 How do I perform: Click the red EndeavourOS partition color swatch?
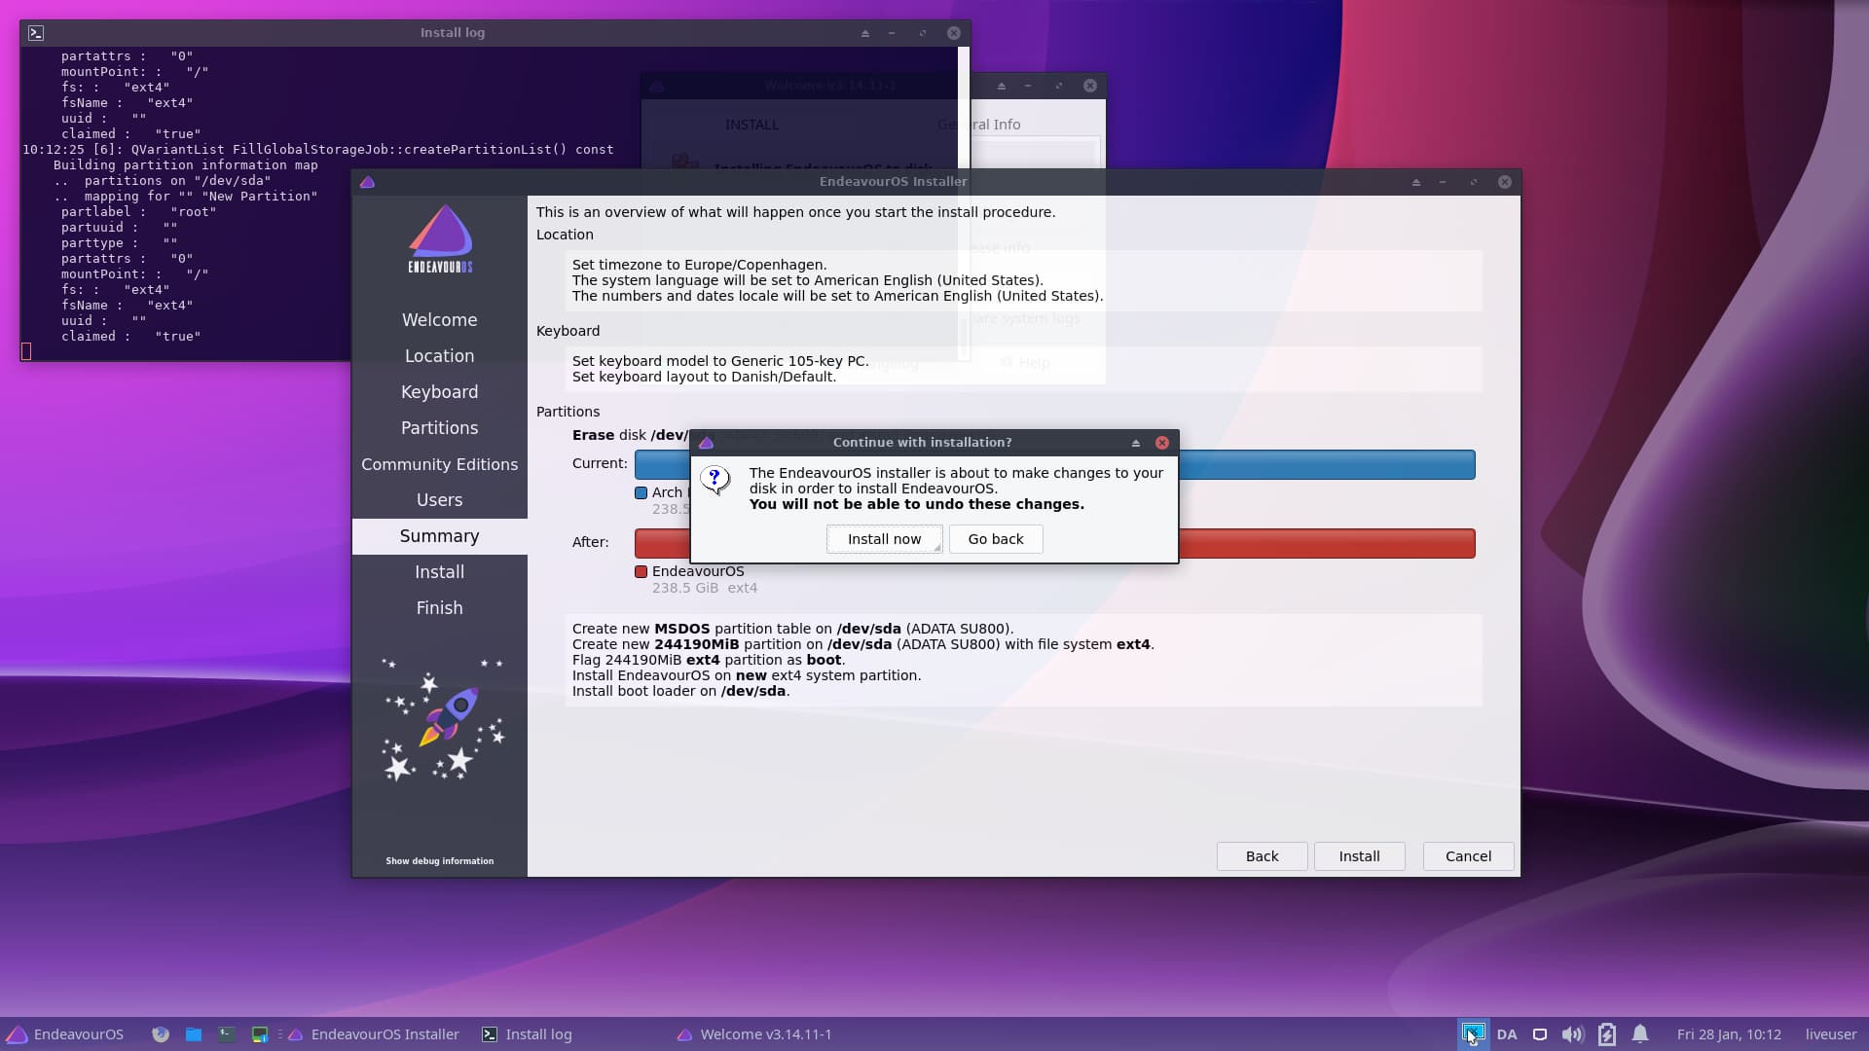coord(641,572)
